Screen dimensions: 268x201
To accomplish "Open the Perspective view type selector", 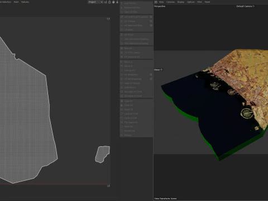I will coord(160,6).
